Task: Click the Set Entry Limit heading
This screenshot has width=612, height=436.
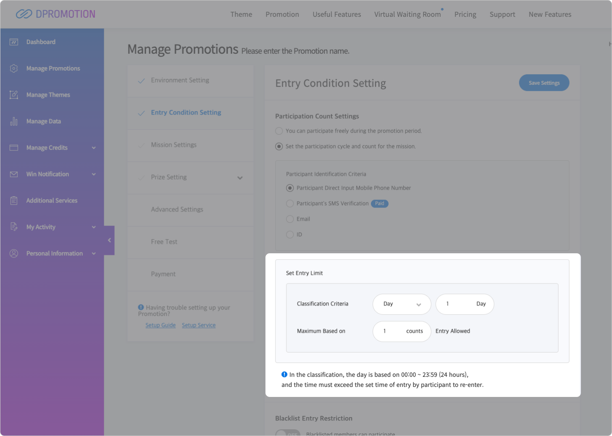Action: coord(305,273)
